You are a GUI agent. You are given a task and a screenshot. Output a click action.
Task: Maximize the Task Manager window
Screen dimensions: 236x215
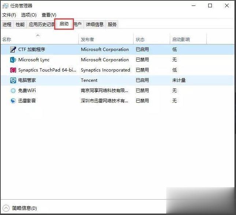tap(210, 6)
